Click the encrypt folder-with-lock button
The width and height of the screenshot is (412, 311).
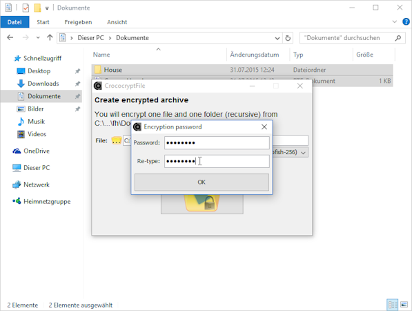pos(202,204)
